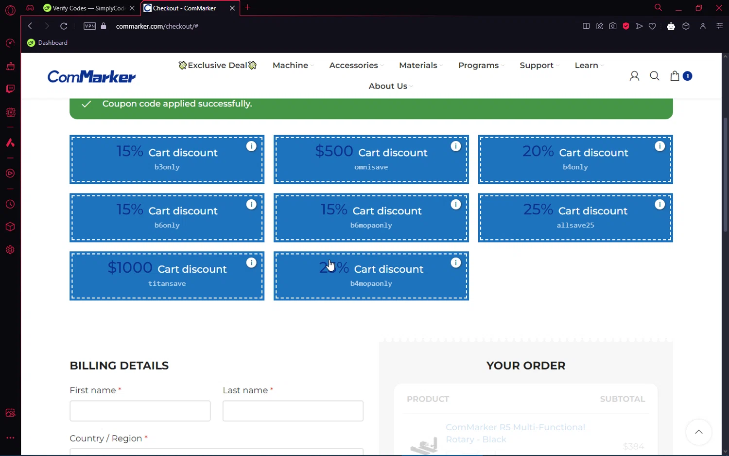This screenshot has height=456, width=729.
Task: Show info for titansave coupon
Action: click(251, 263)
